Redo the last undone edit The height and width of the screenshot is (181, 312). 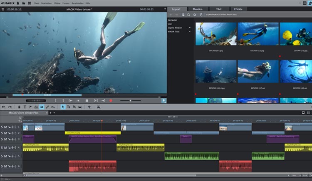tap(10, 107)
